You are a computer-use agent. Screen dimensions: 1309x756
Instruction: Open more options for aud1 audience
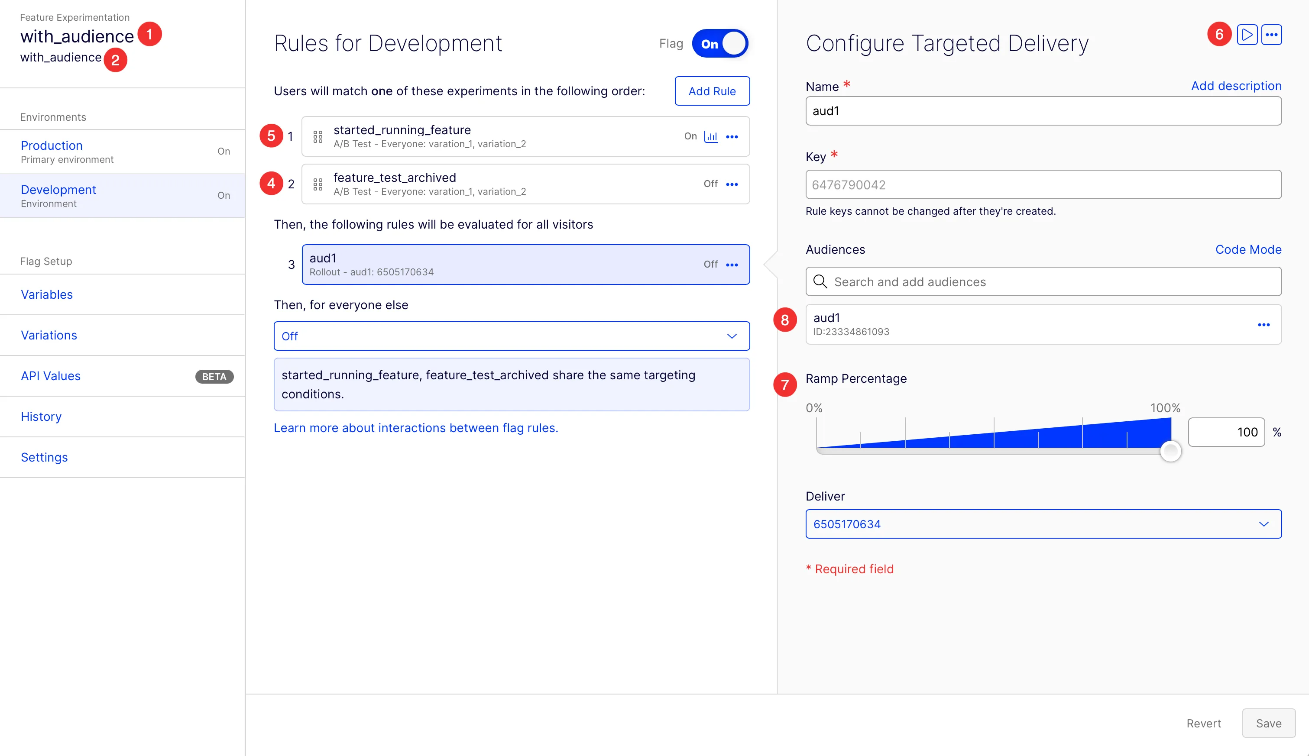[x=1263, y=324]
